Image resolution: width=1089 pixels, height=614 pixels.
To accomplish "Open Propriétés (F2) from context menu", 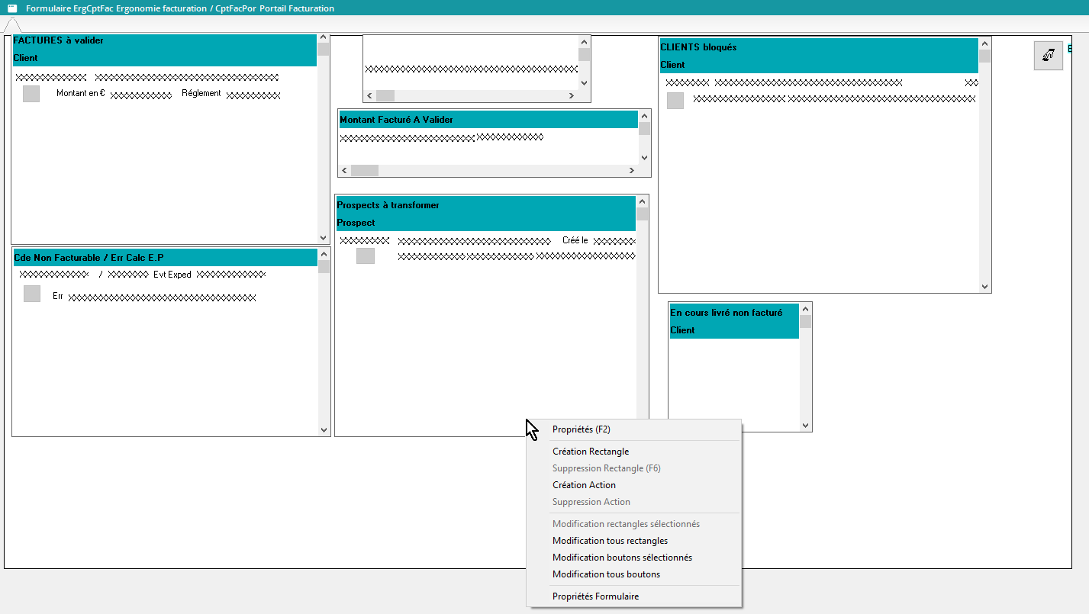I will tap(581, 429).
